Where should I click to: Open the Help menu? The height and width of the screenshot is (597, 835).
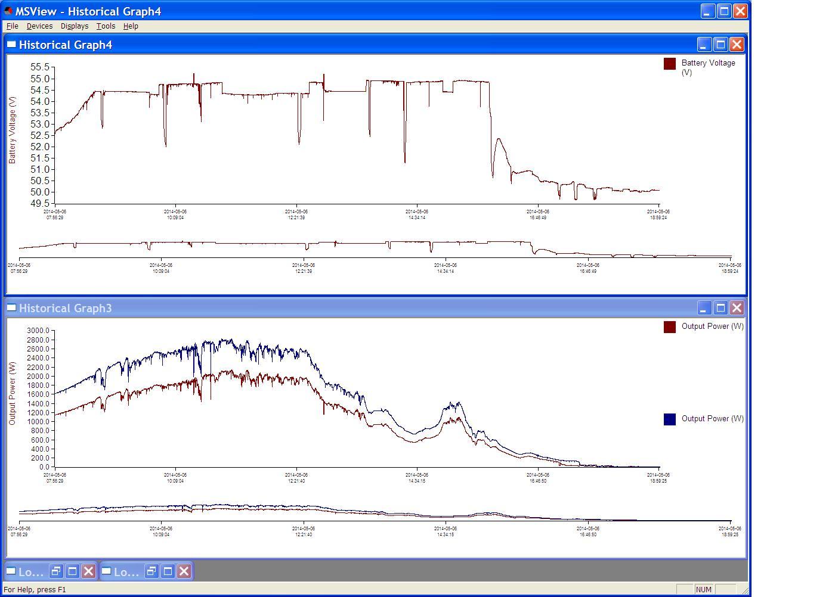tap(131, 26)
